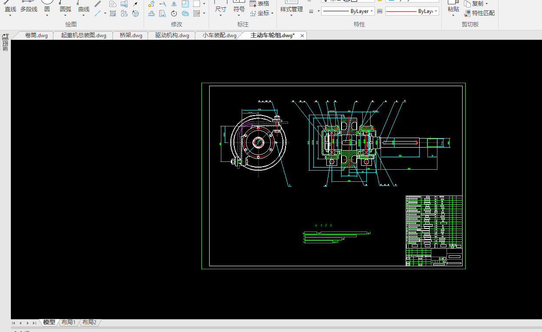Open the 样式管理 style manager
This screenshot has width=542, height=332.
291,9
